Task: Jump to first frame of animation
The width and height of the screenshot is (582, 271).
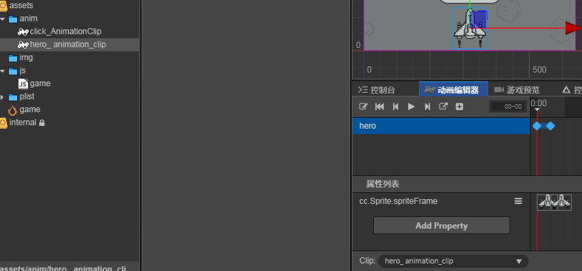Action: (379, 106)
